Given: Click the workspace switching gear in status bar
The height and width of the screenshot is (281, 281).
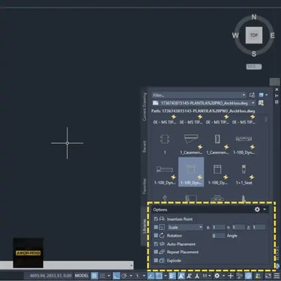Looking at the screenshot, I should click(217, 276).
